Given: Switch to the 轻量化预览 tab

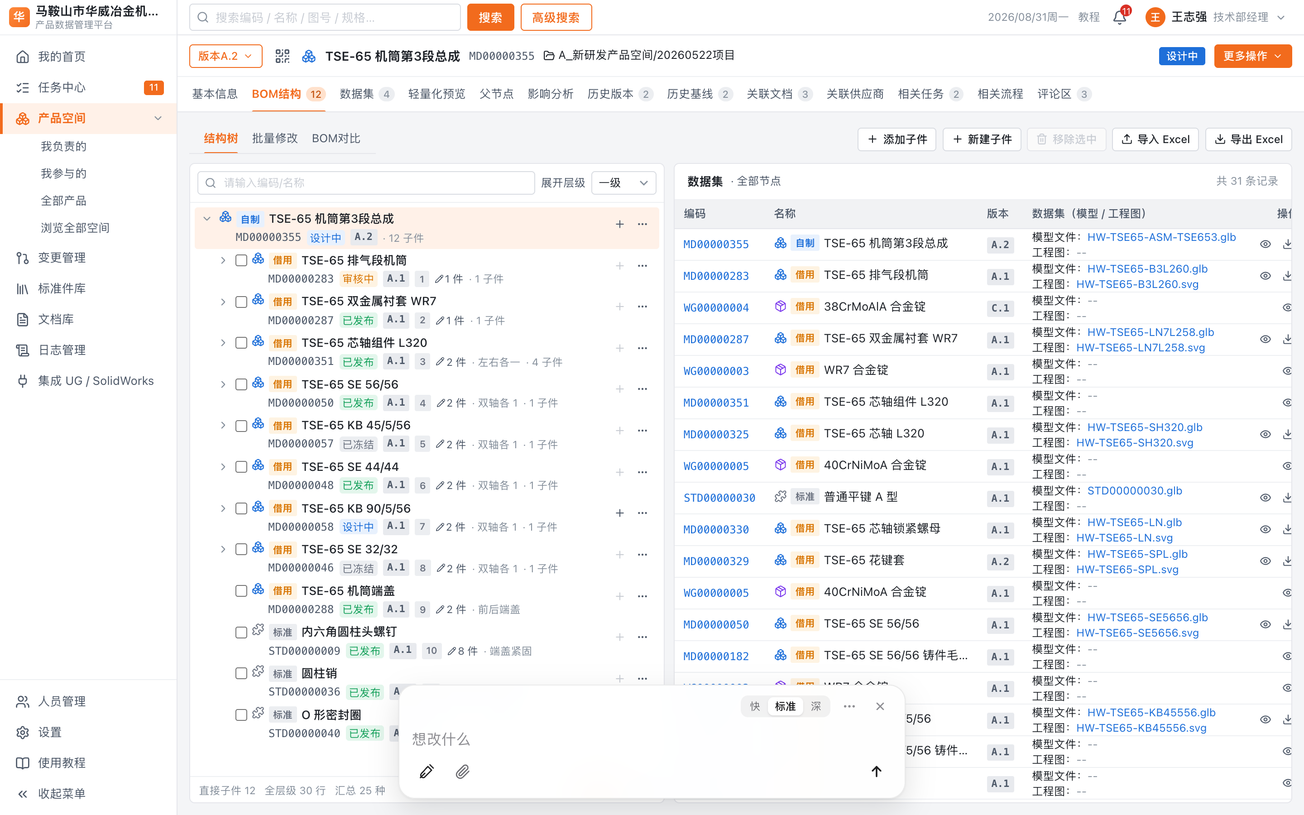Looking at the screenshot, I should pos(436,94).
